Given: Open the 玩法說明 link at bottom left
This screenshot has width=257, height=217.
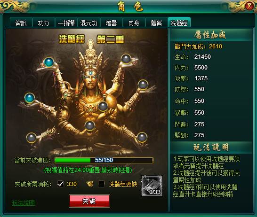Looking at the screenshot, I should click(x=24, y=203).
